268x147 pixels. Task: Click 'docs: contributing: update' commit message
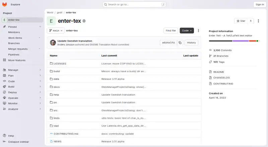[118, 134]
